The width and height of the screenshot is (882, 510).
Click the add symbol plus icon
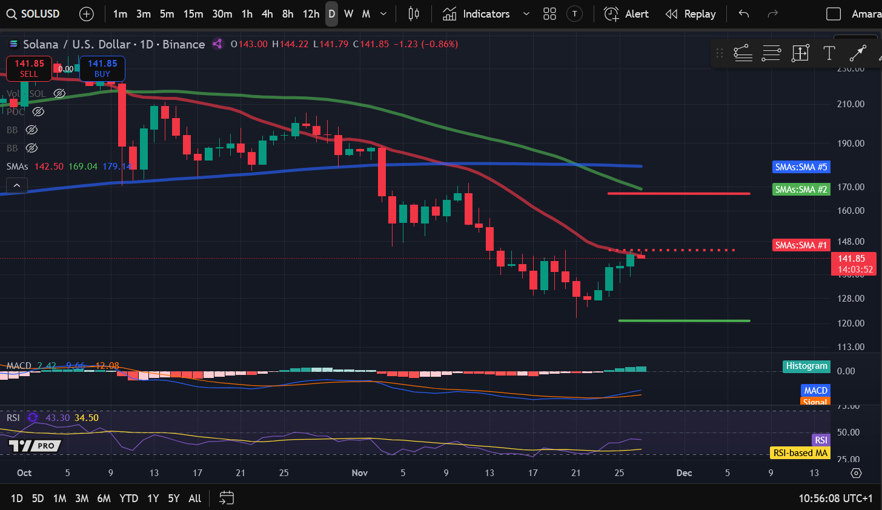point(87,14)
